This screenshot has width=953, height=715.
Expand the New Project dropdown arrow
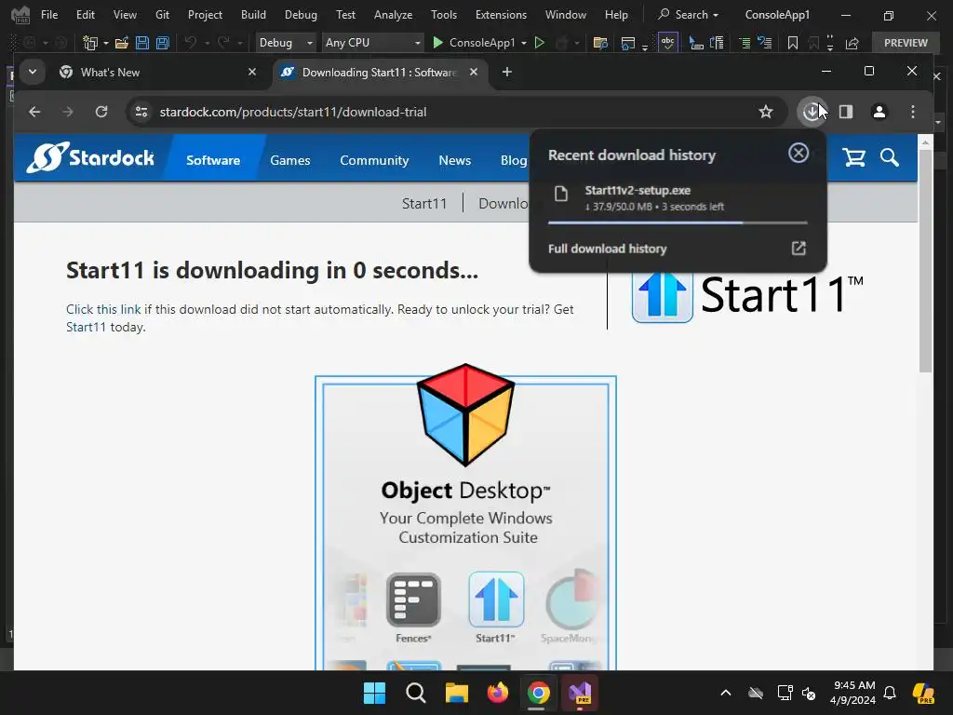[106, 43]
